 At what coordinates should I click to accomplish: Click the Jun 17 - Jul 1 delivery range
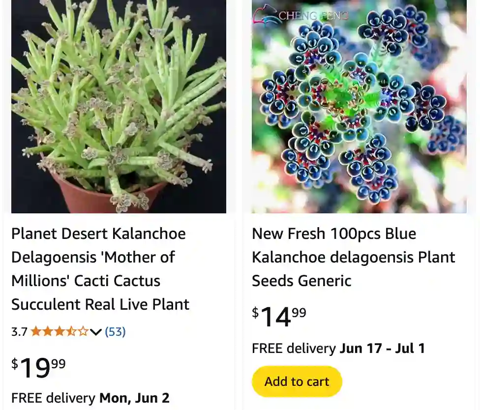point(383,348)
